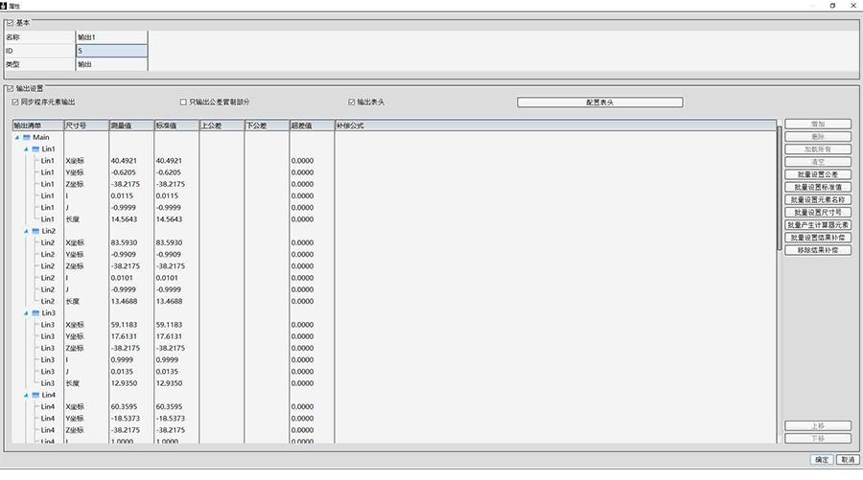Click measured value 59.1183 of Lin3

tap(124, 325)
